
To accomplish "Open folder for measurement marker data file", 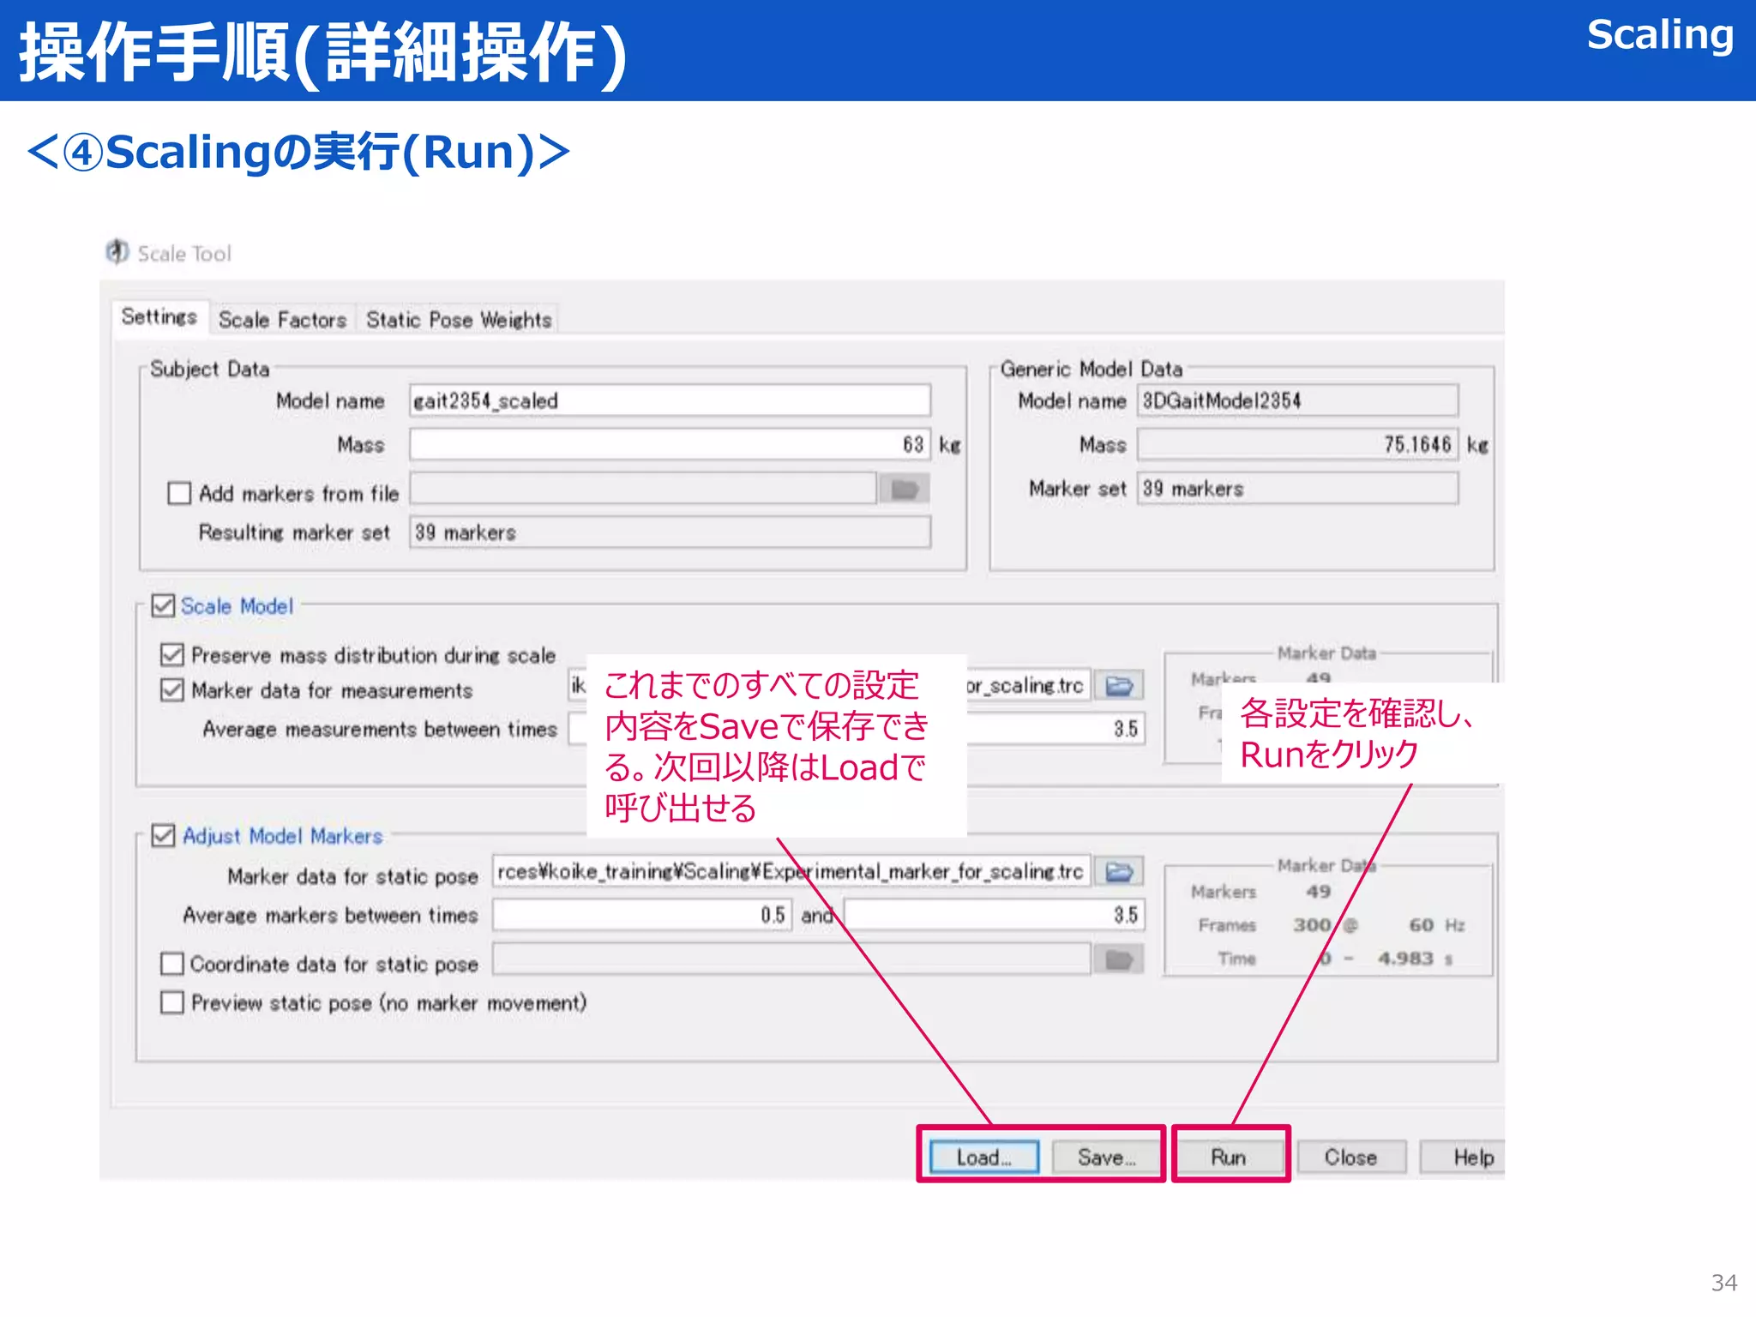I will click(1118, 686).
